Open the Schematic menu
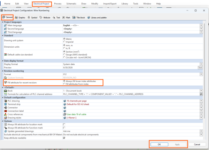Viewport: 209px width, 150px height. click(71, 4)
